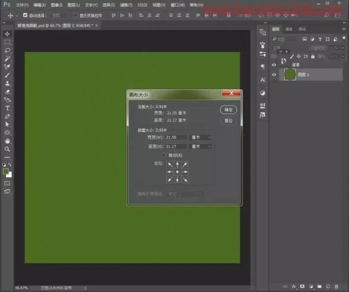Select the Eyedropper tool
Screen dimensions: 349x292
7,66
